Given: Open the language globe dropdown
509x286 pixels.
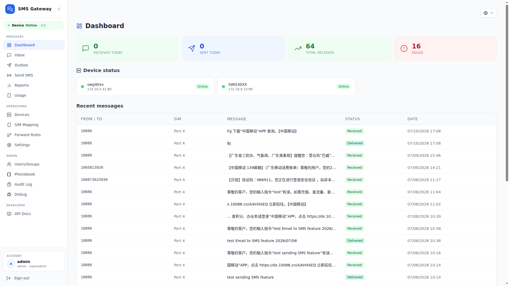Looking at the screenshot, I should point(488,13).
